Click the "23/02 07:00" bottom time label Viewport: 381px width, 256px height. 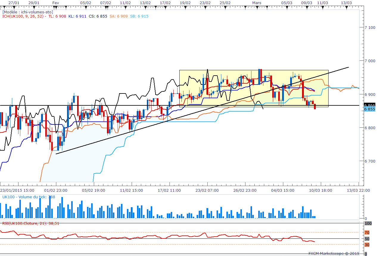[207, 190]
